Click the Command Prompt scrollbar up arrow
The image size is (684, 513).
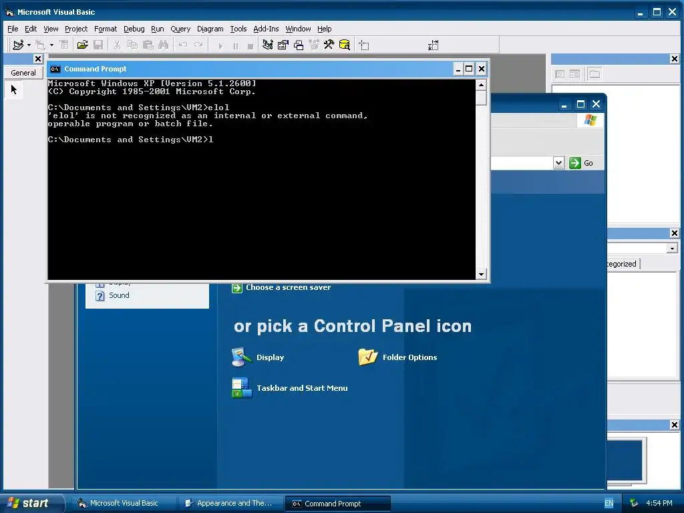click(x=481, y=85)
